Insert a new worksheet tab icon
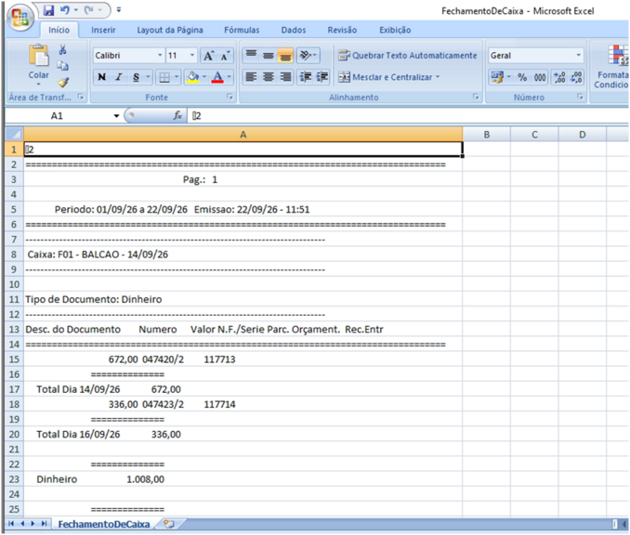 [x=169, y=524]
